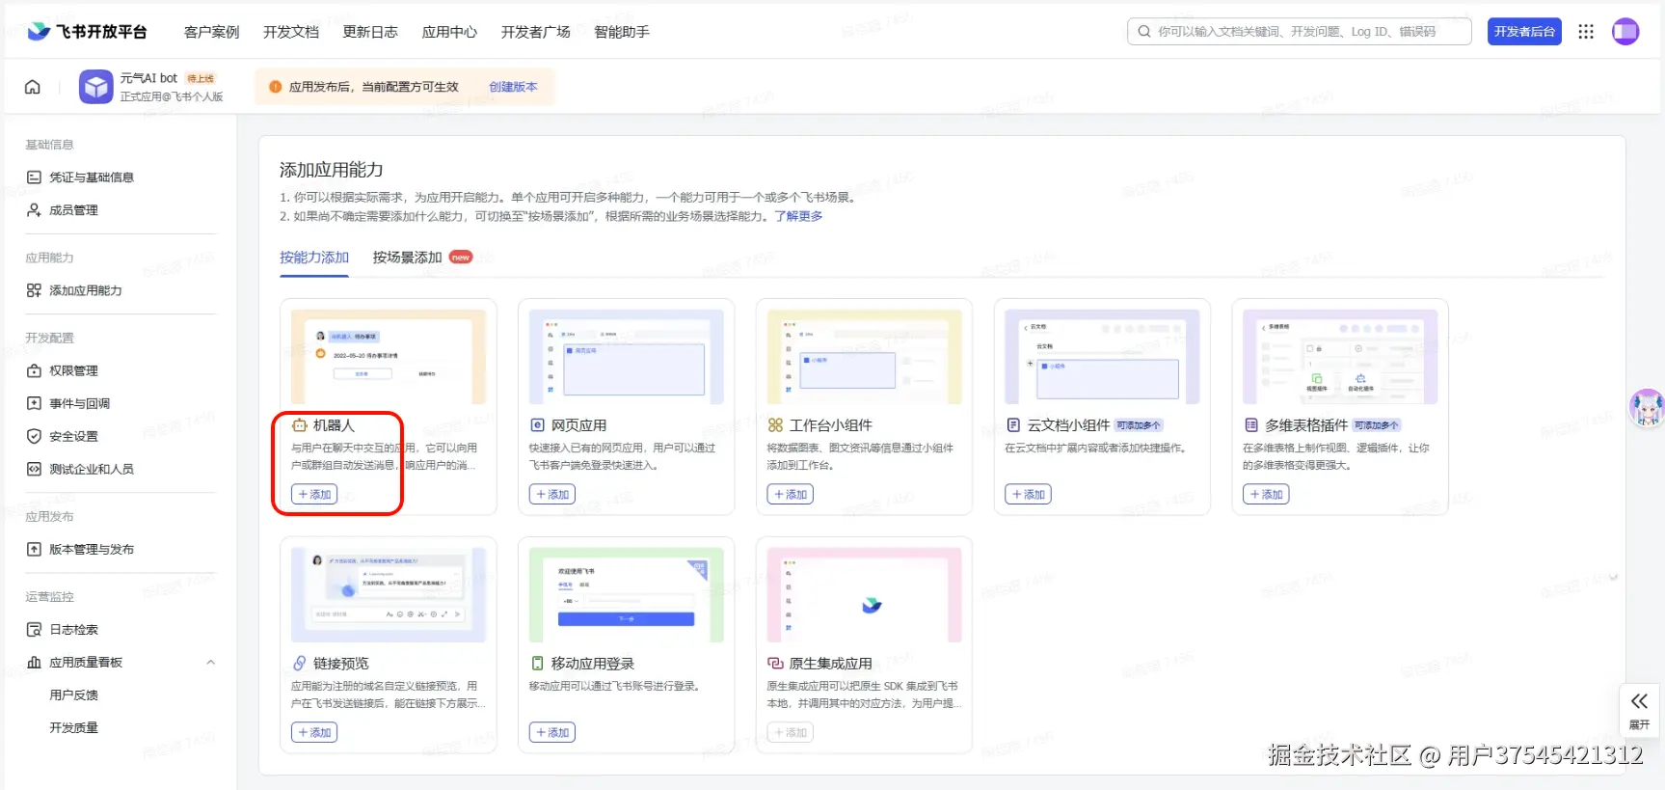Open 开发质量 submenu item

[x=74, y=727]
